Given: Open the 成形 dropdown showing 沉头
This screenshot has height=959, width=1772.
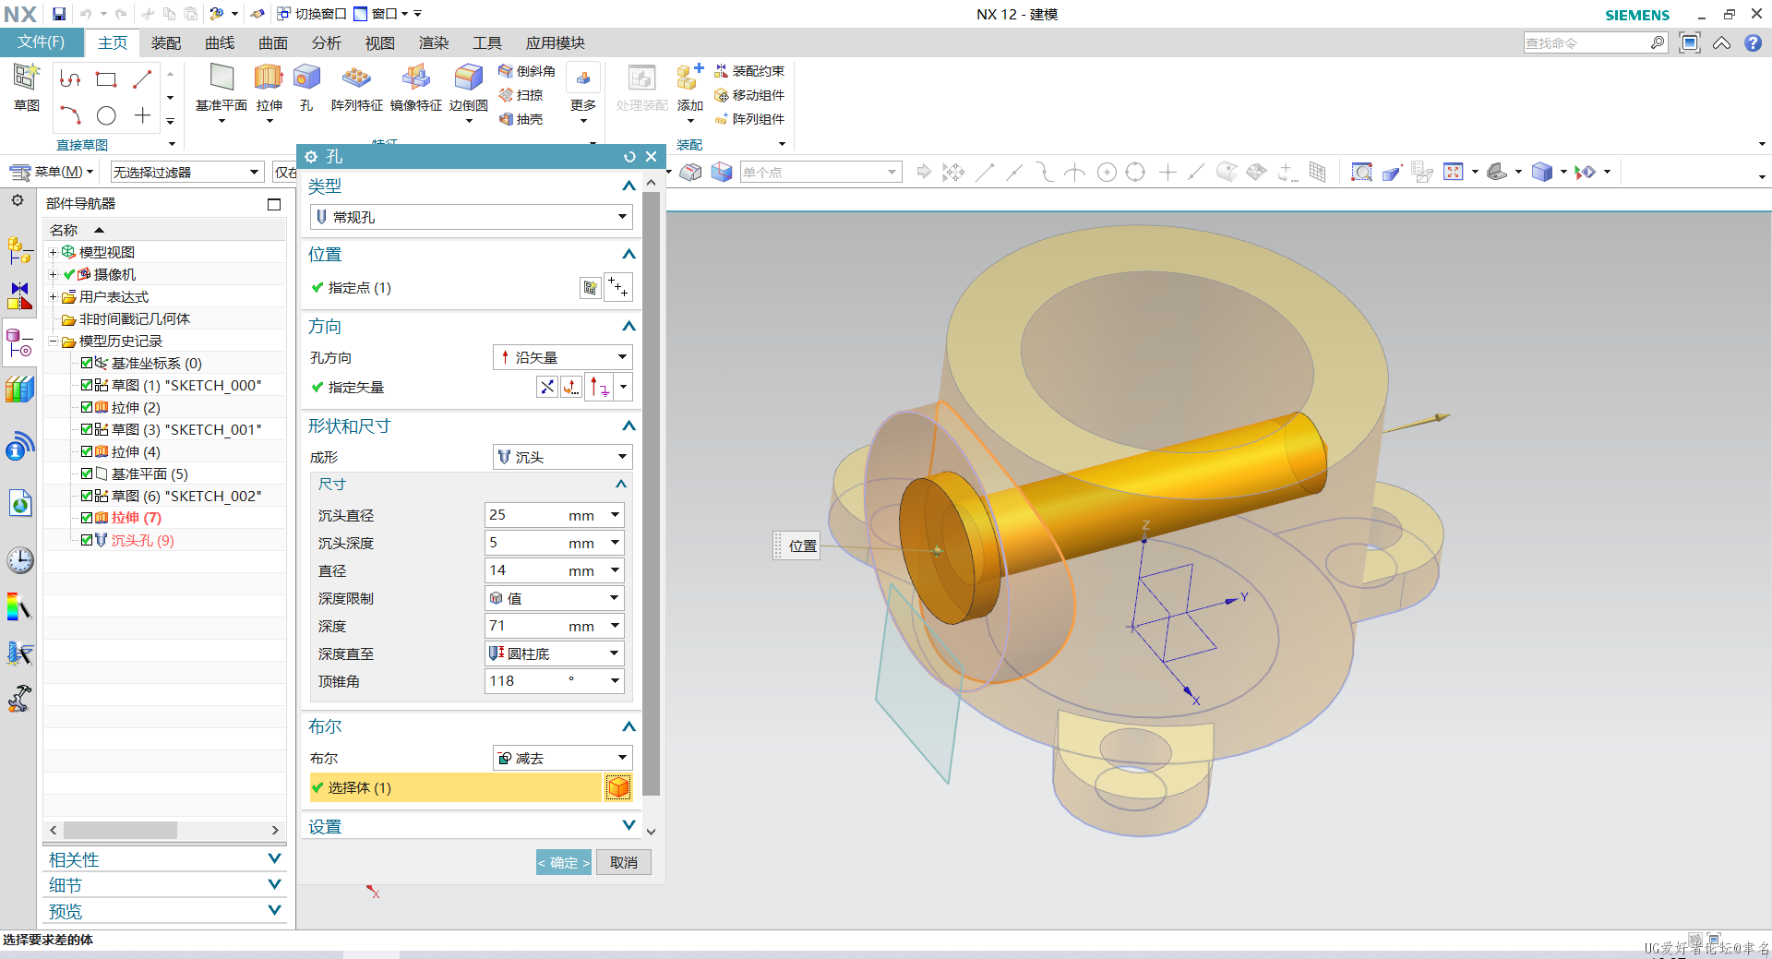Looking at the screenshot, I should (562, 457).
